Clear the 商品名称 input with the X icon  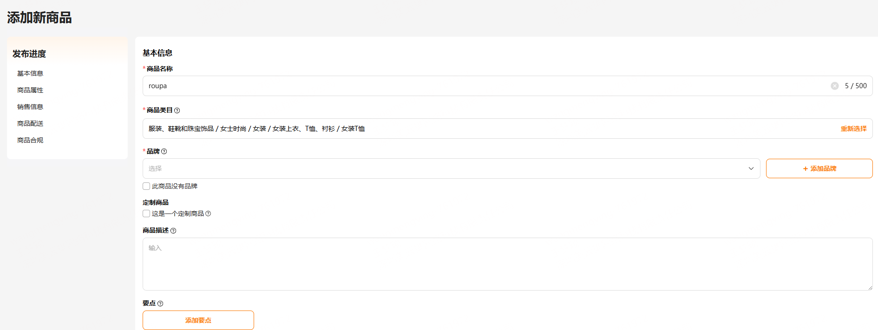tap(834, 86)
